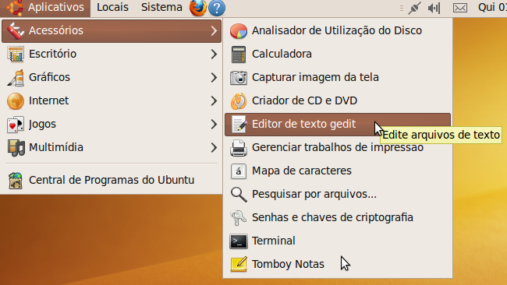Expand the Escritório submenu arrow
Image resolution: width=507 pixels, height=285 pixels.
pos(214,54)
